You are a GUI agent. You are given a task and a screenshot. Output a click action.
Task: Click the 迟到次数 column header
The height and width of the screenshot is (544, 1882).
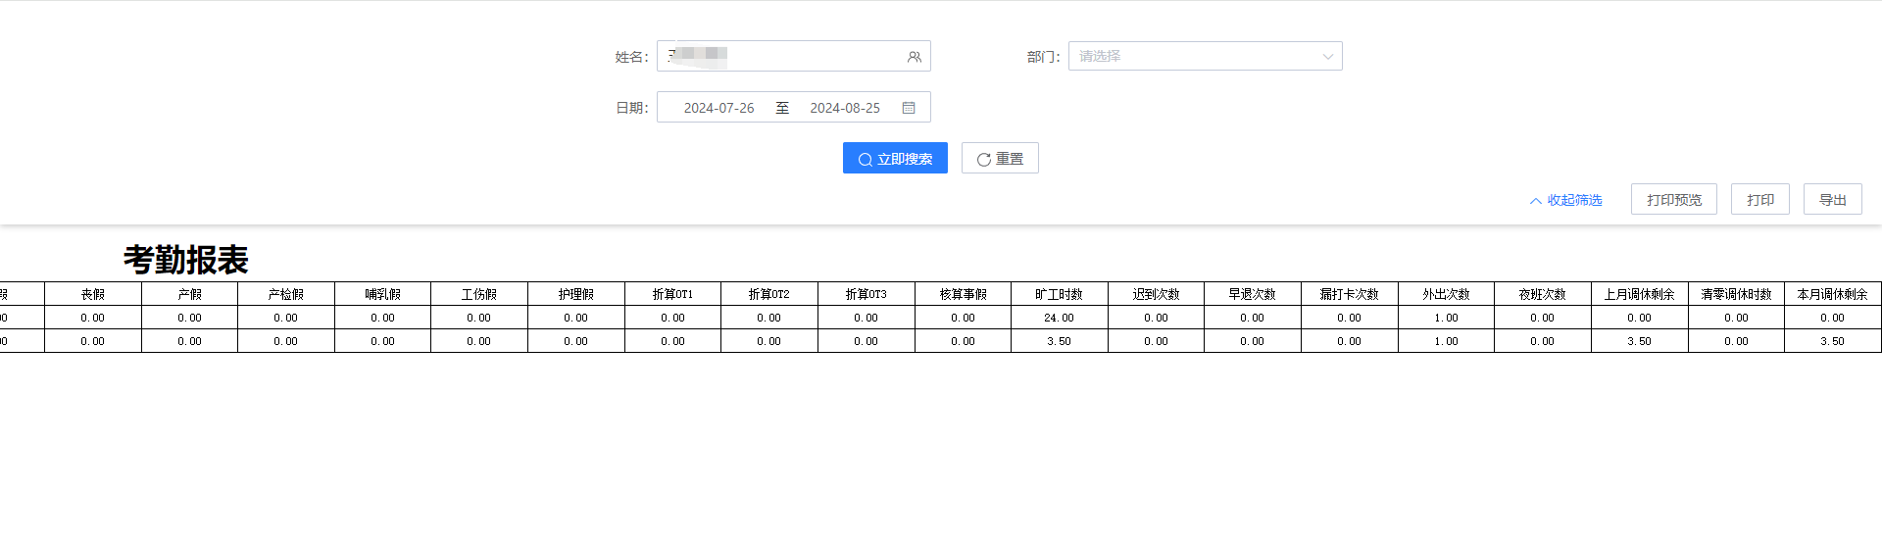coord(1156,294)
